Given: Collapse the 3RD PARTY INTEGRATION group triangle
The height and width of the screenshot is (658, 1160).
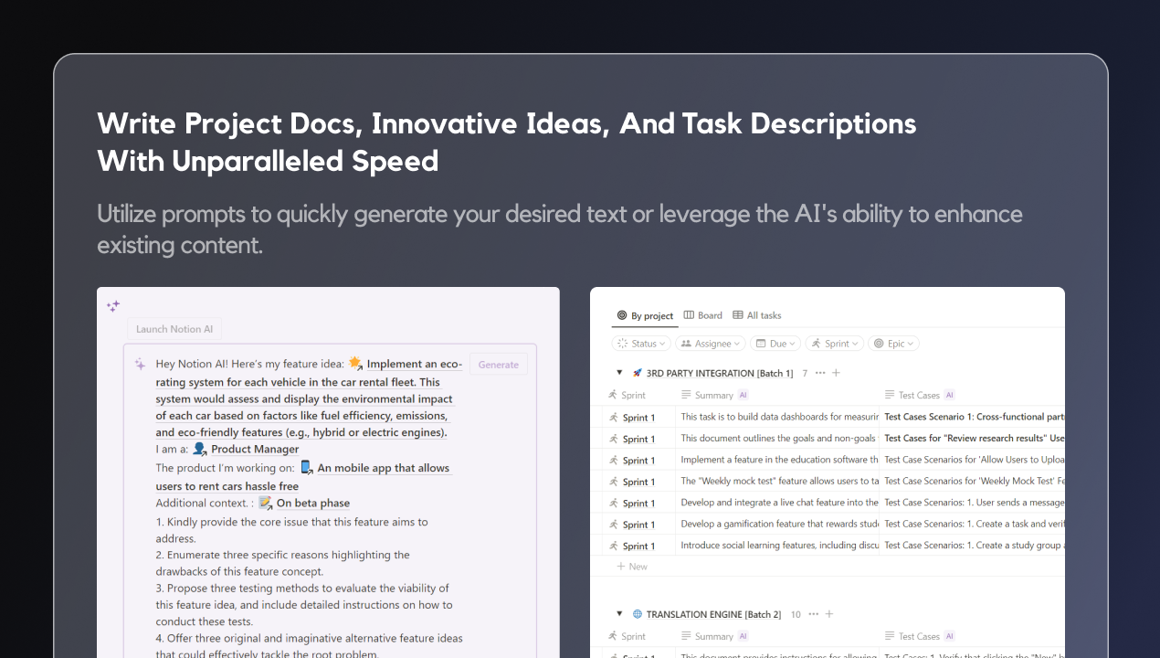Looking at the screenshot, I should click(619, 373).
